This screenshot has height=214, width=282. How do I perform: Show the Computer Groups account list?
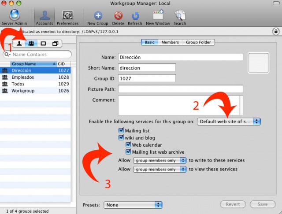tap(55, 44)
